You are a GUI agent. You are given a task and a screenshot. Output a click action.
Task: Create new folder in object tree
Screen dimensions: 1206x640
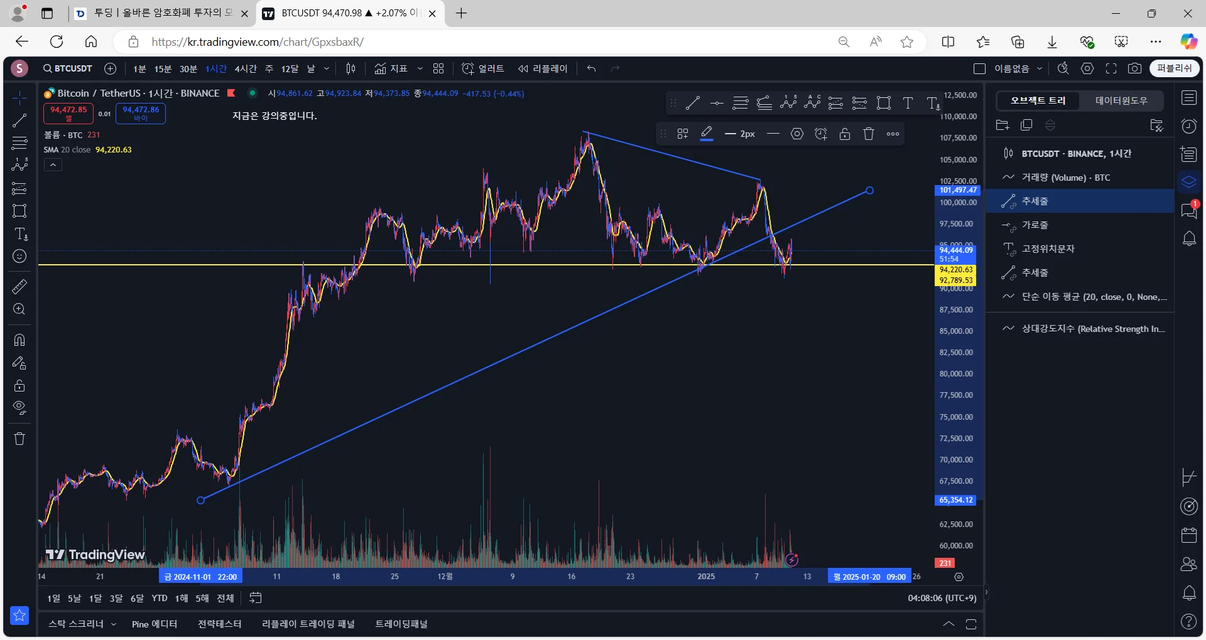click(1002, 125)
